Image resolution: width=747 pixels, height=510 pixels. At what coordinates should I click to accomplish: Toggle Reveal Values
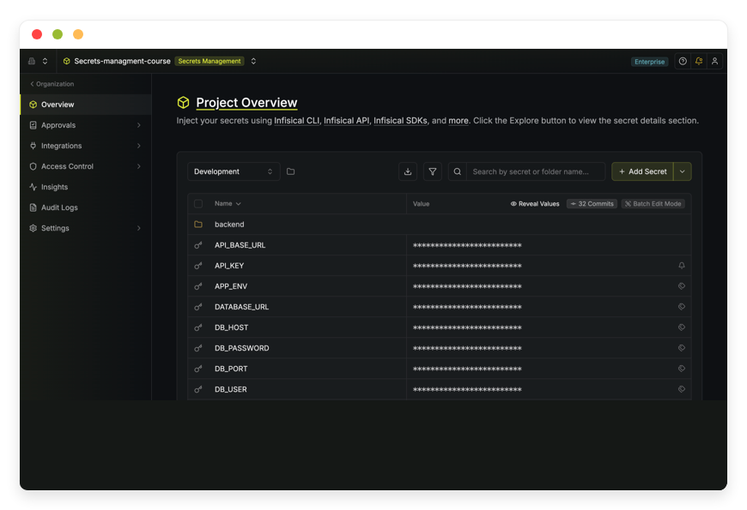[535, 204]
